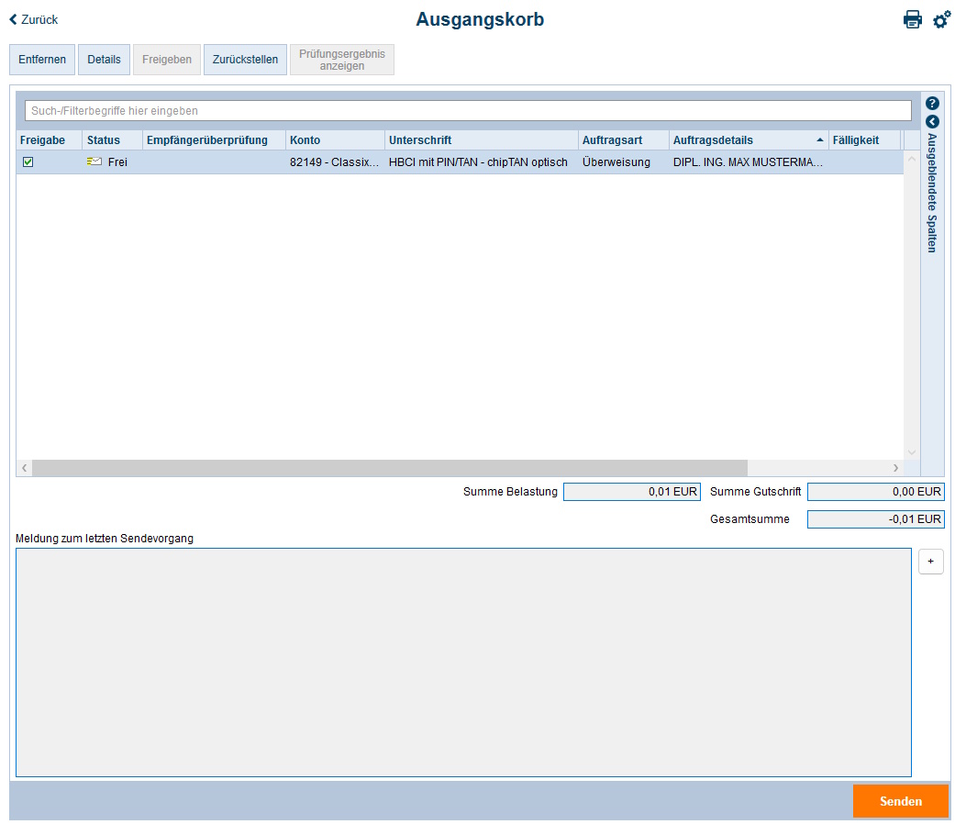Expand the Ausgeblendete Spalten side panel
Image resolution: width=955 pixels, height=824 pixels.
click(x=932, y=121)
